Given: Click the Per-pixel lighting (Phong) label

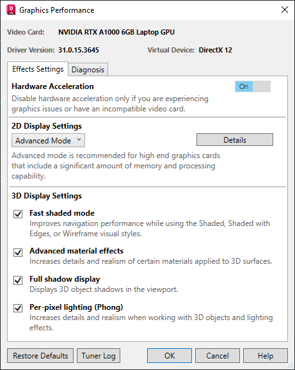Looking at the screenshot, I should (76, 307).
